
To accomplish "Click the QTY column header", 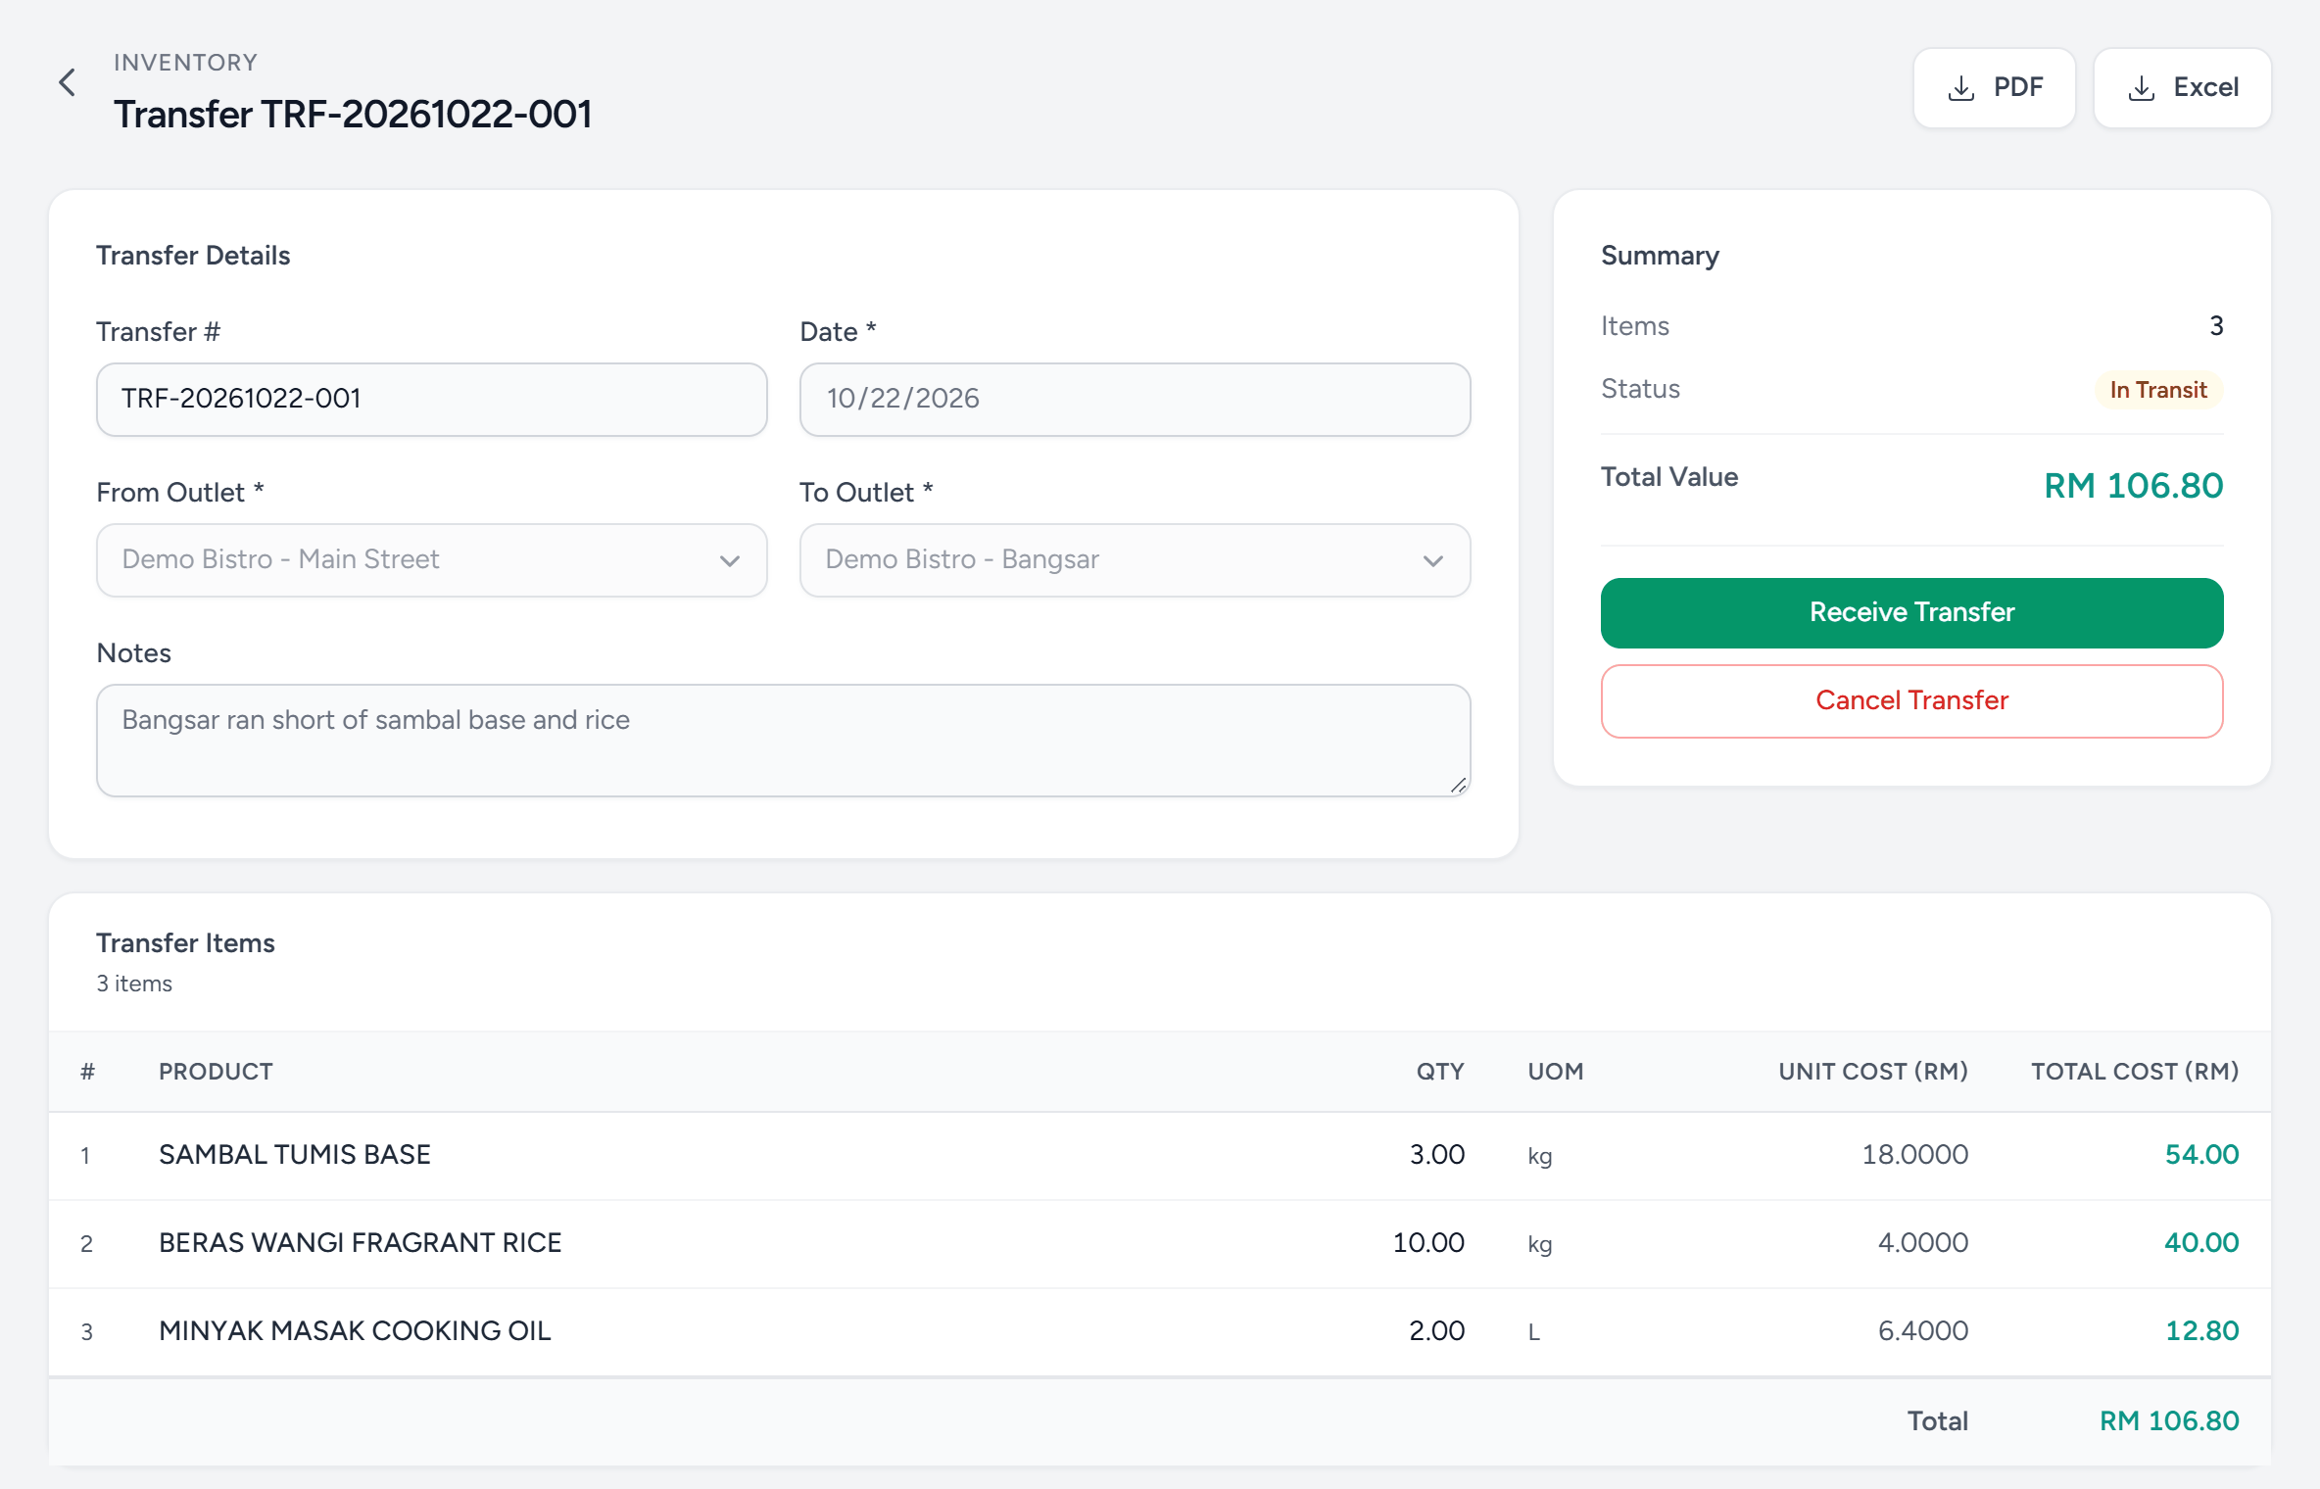I will [1440, 1071].
